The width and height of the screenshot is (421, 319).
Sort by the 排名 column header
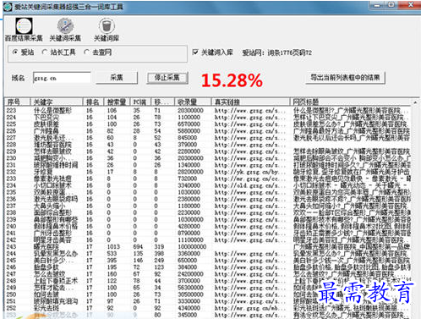[x=93, y=102]
